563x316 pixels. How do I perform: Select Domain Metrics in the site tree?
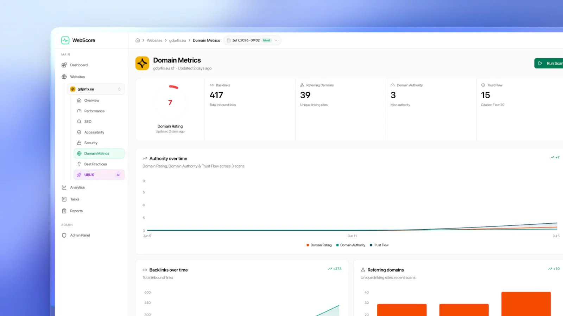tap(99, 153)
